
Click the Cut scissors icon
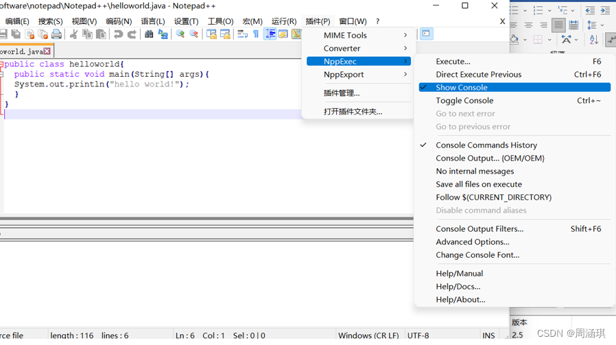pos(73,34)
